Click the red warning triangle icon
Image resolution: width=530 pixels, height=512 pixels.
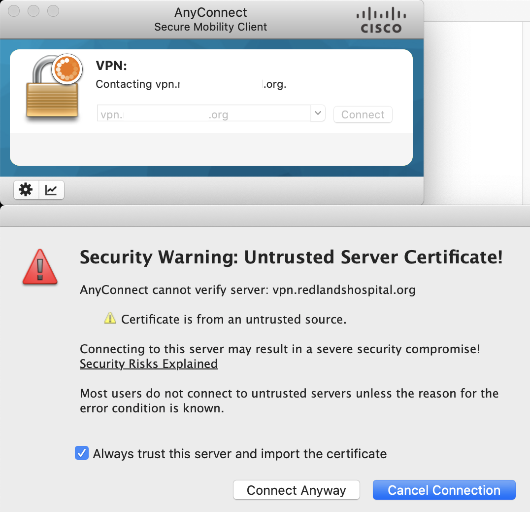(40, 267)
